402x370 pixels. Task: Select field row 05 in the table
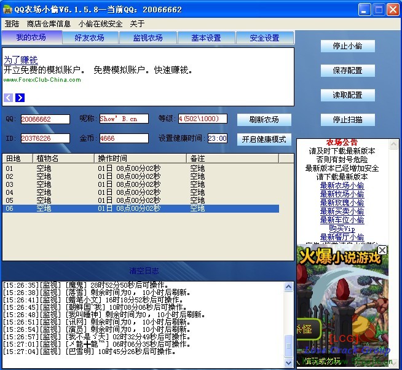[x=141, y=200]
